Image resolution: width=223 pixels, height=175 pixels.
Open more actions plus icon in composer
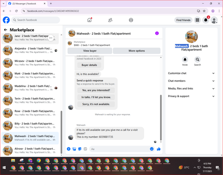point(69,149)
